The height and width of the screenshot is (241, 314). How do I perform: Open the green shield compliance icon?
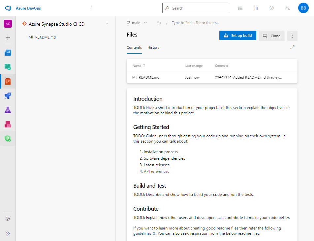(8, 139)
